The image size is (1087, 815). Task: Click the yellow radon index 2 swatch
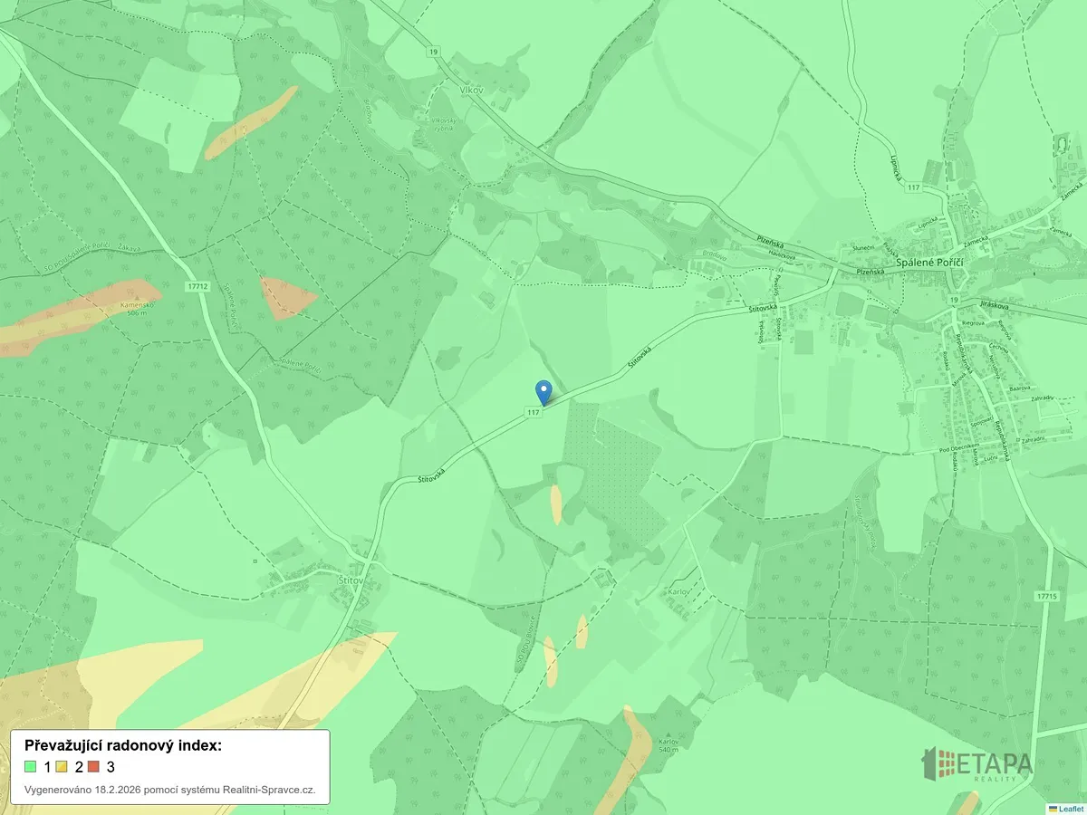[x=62, y=766]
